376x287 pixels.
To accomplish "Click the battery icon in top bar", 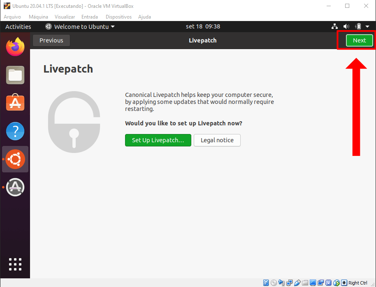I will point(358,26).
